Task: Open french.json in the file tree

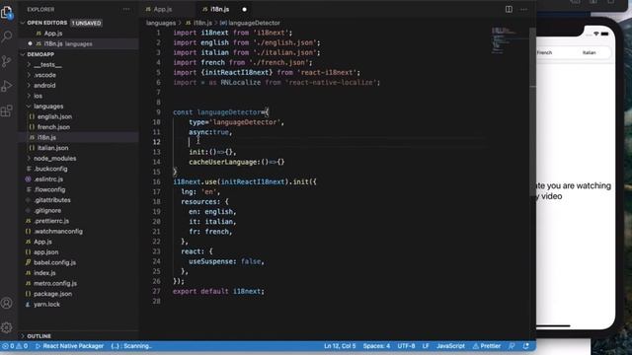Action: click(53, 127)
